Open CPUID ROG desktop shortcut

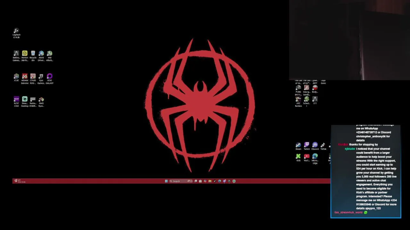point(33,79)
